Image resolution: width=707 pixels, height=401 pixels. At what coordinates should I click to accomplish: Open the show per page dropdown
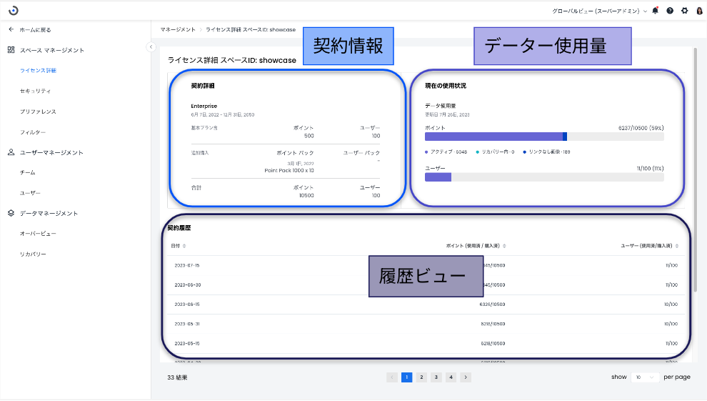645,377
